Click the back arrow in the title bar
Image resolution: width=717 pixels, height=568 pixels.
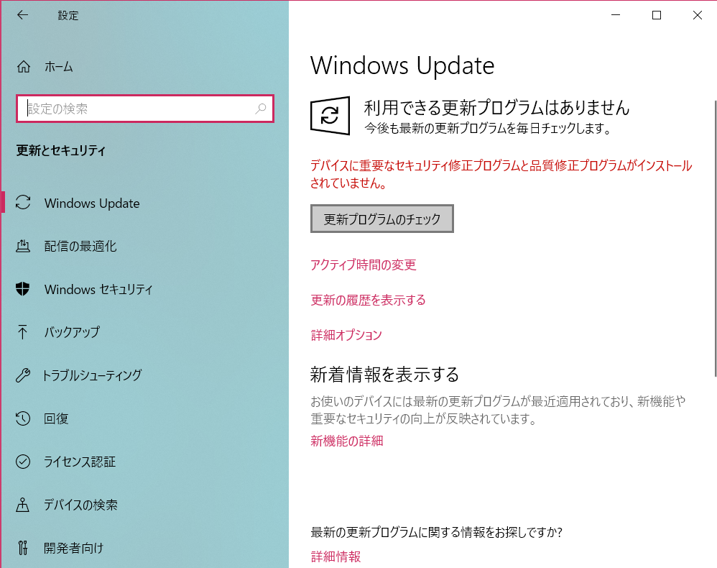[22, 15]
